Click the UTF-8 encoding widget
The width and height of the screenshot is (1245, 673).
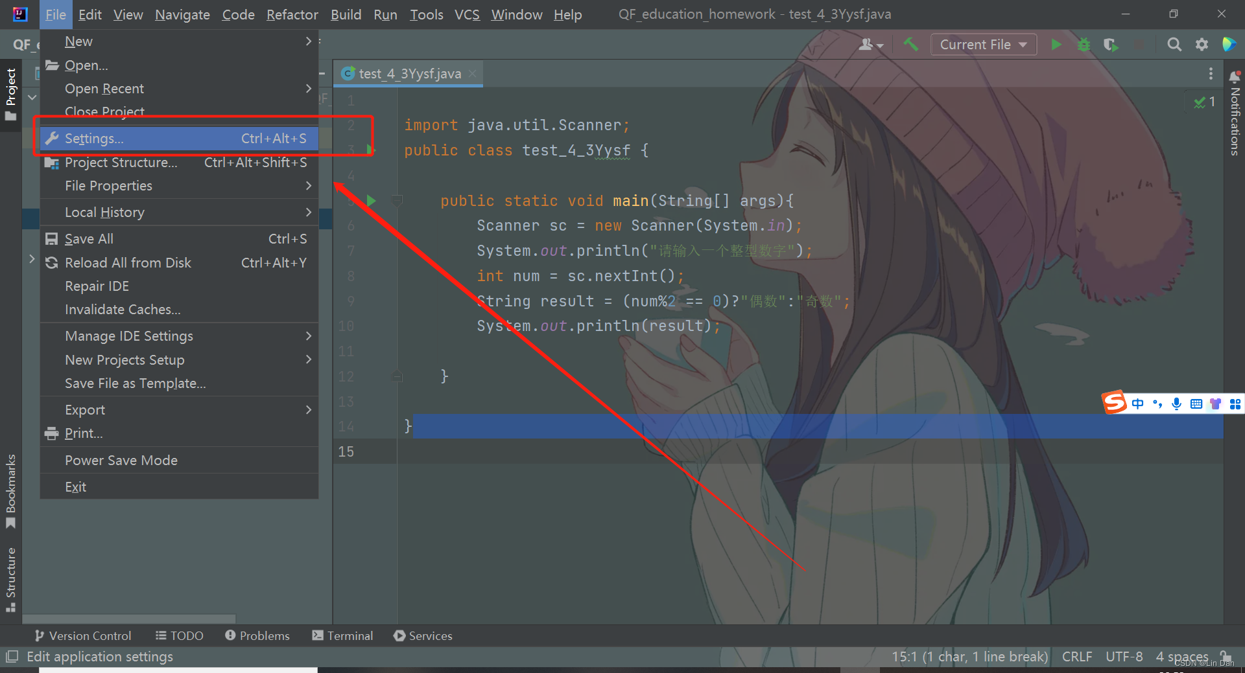[x=1124, y=657]
